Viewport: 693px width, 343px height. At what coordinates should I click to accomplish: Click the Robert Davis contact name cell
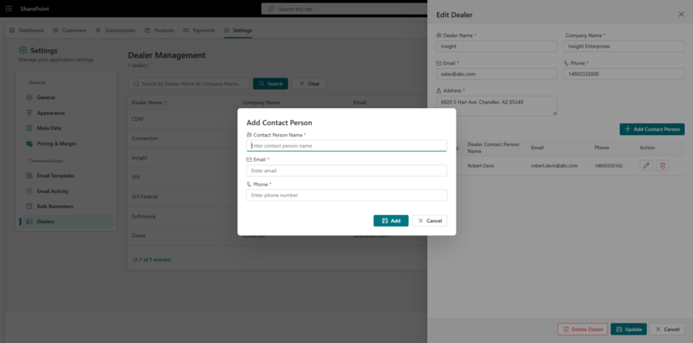[481, 166]
